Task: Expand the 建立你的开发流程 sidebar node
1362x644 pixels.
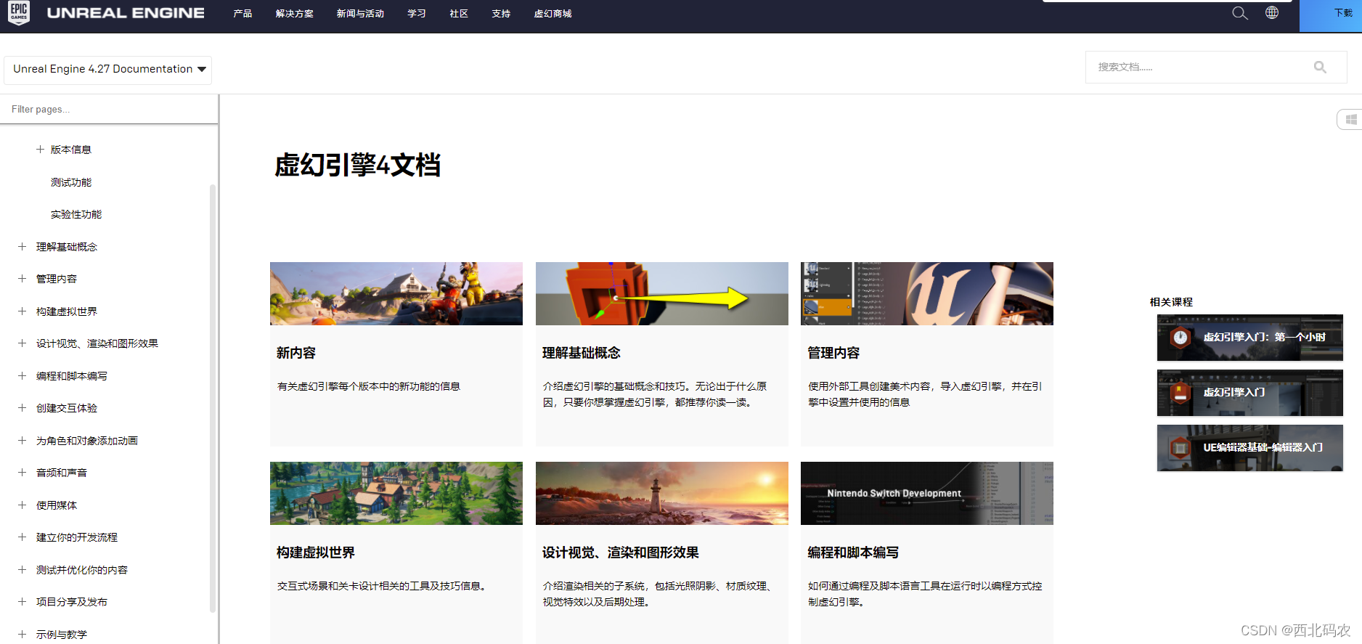Action: tap(22, 537)
